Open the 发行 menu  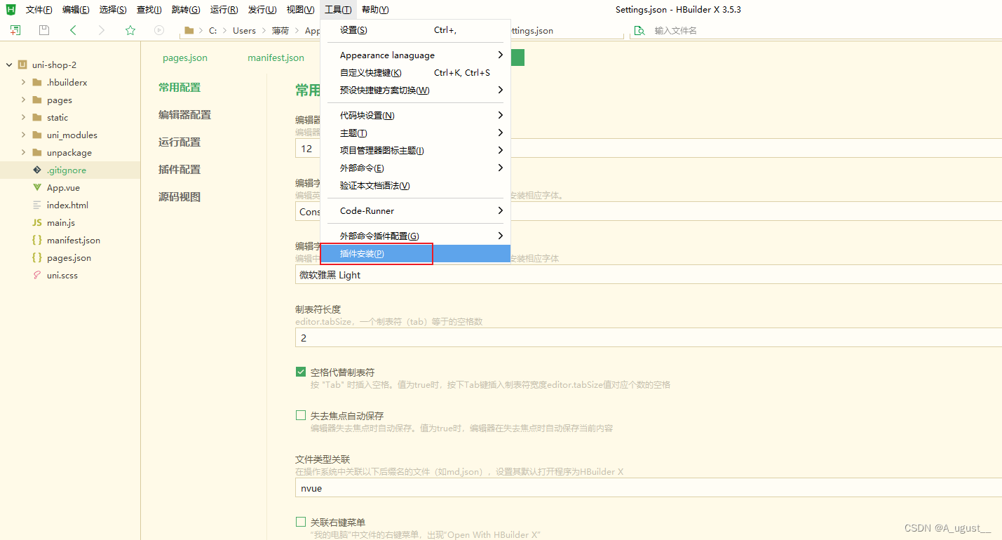(262, 9)
